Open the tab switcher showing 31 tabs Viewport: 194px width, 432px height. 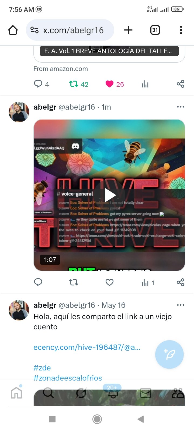tap(155, 30)
